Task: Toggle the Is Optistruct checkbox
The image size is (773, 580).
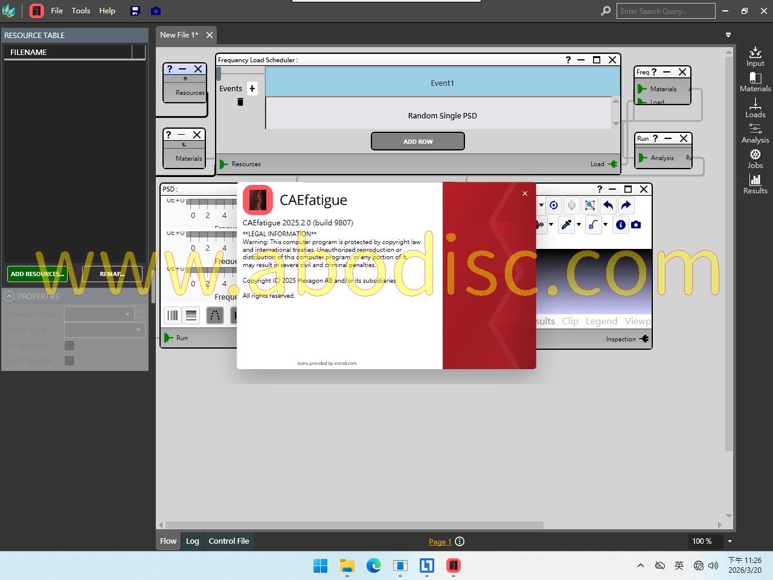Action: click(69, 346)
